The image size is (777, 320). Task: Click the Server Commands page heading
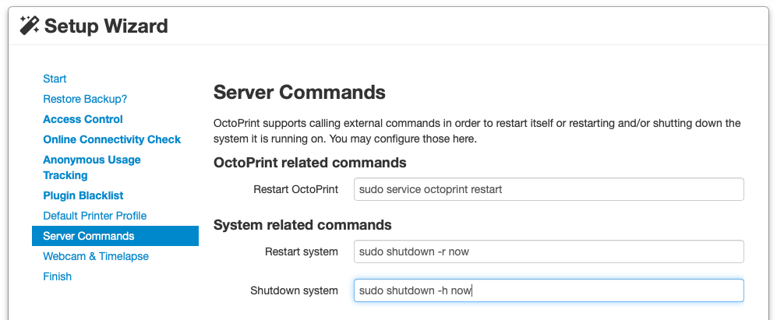coord(299,93)
